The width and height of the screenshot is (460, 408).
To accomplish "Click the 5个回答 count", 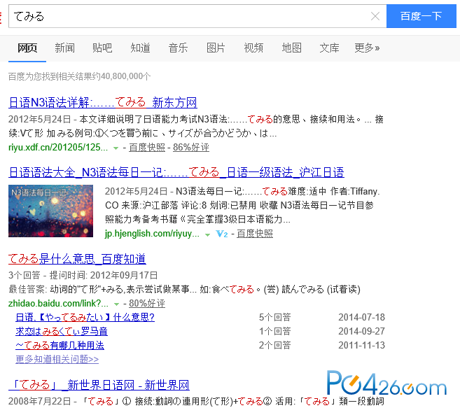I will [274, 317].
